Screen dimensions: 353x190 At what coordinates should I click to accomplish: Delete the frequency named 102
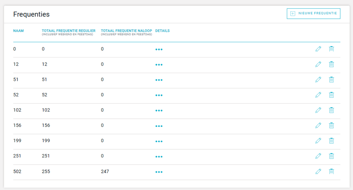coord(331,110)
